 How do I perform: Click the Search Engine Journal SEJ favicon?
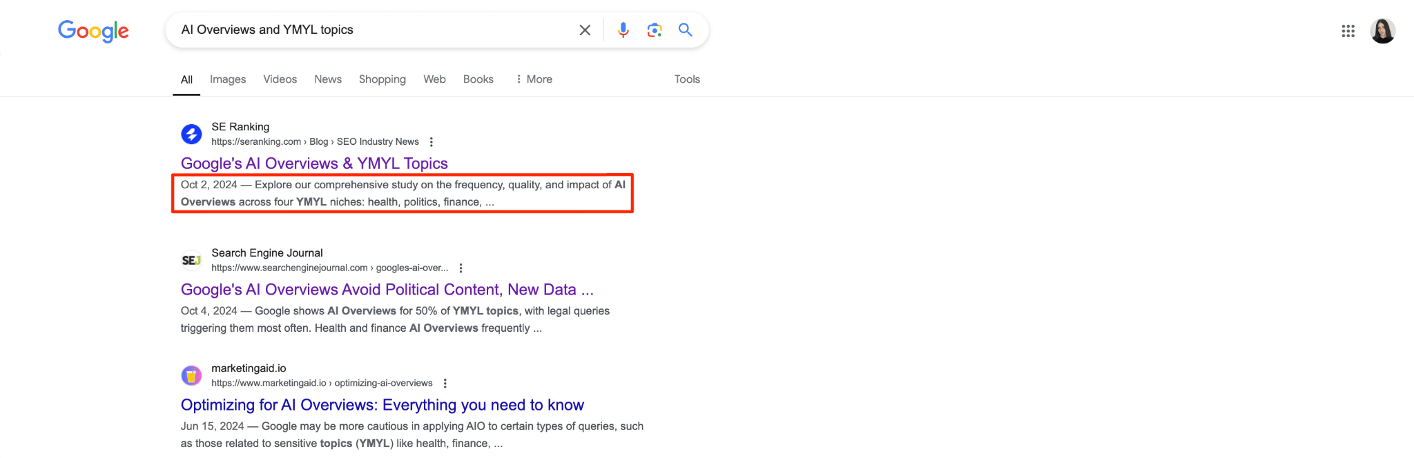point(191,260)
